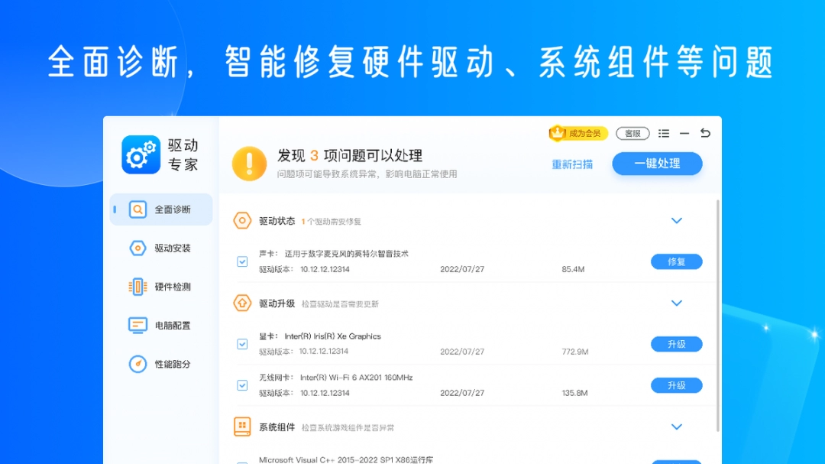Screen dimensions: 825x464
Task: Open the 电脑配置 section
Action: pyautogui.click(x=160, y=325)
